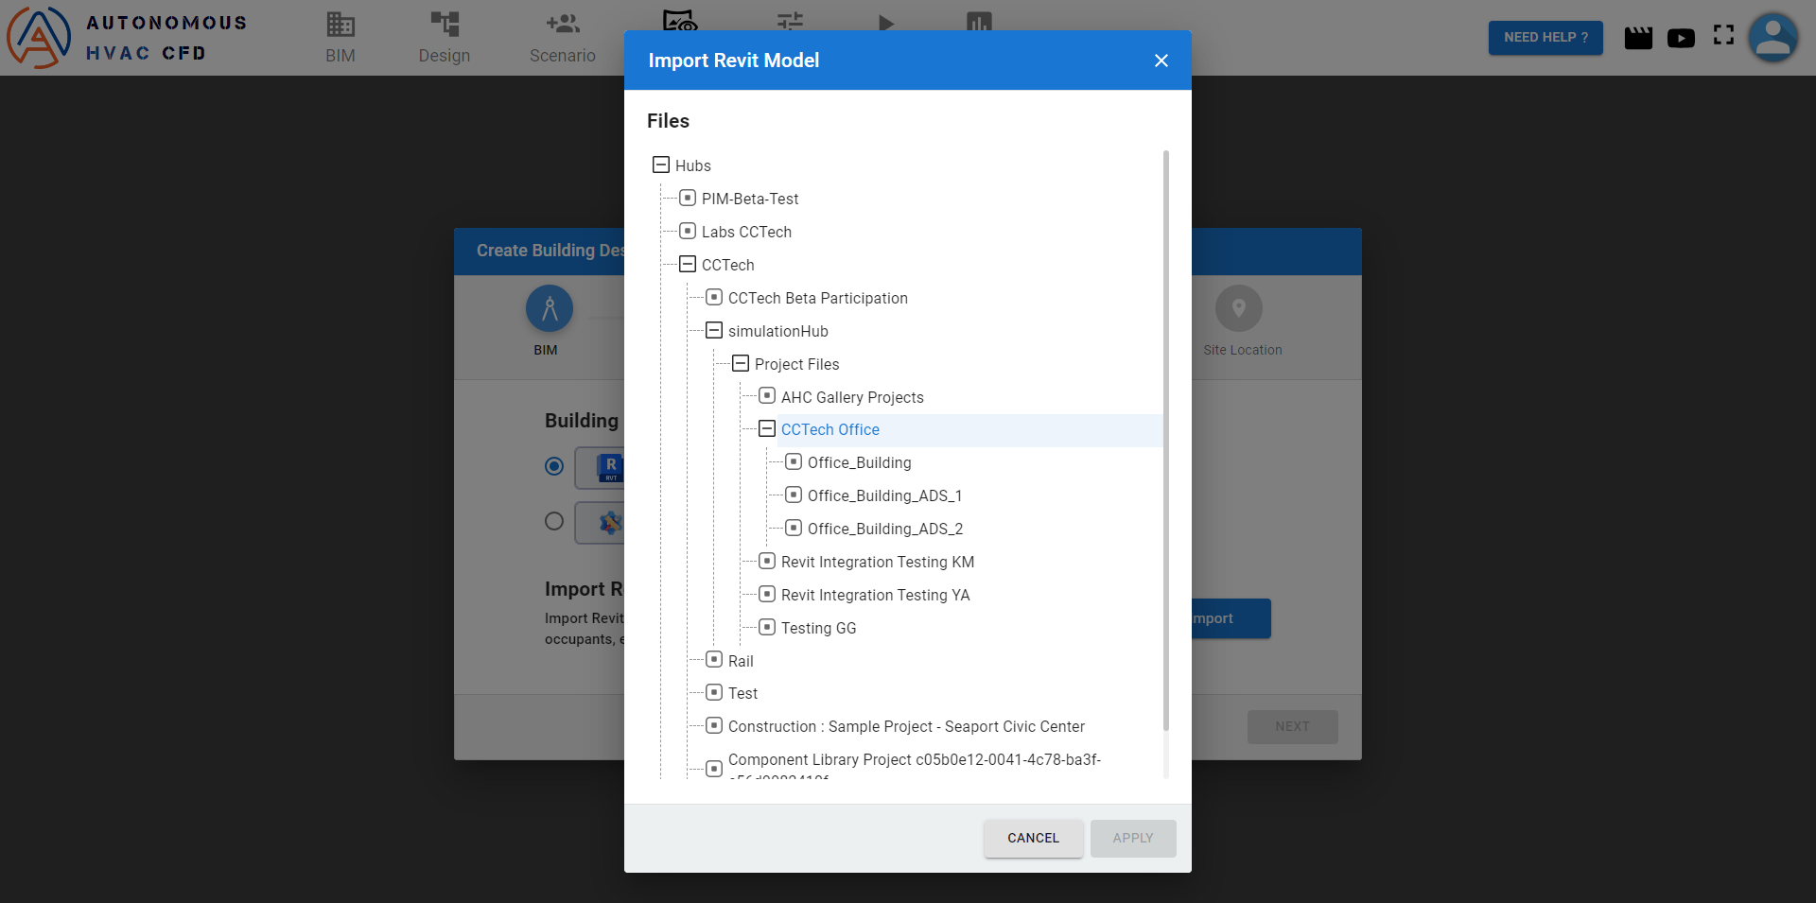Expand the Test project node
The height and width of the screenshot is (903, 1816).
(x=714, y=693)
